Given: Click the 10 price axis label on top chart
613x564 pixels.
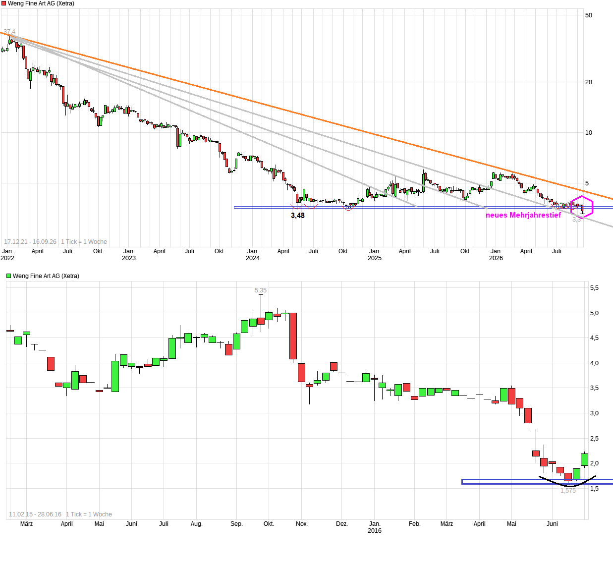Looking at the screenshot, I should click(x=589, y=133).
